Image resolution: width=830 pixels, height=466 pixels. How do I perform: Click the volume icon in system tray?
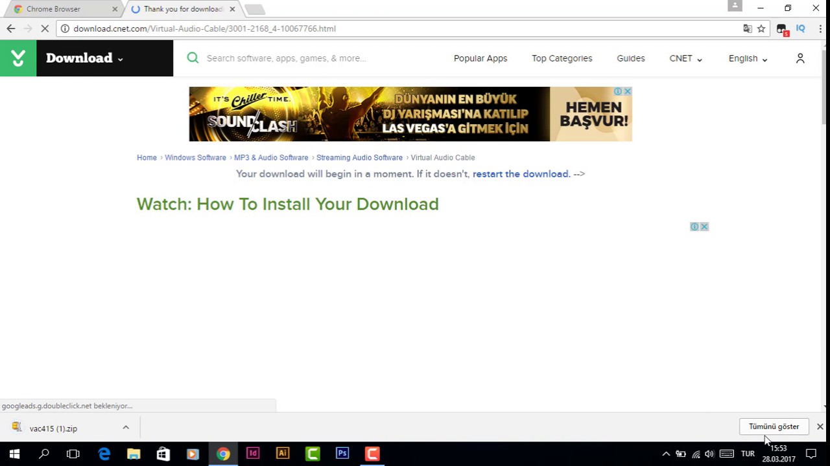(x=709, y=454)
